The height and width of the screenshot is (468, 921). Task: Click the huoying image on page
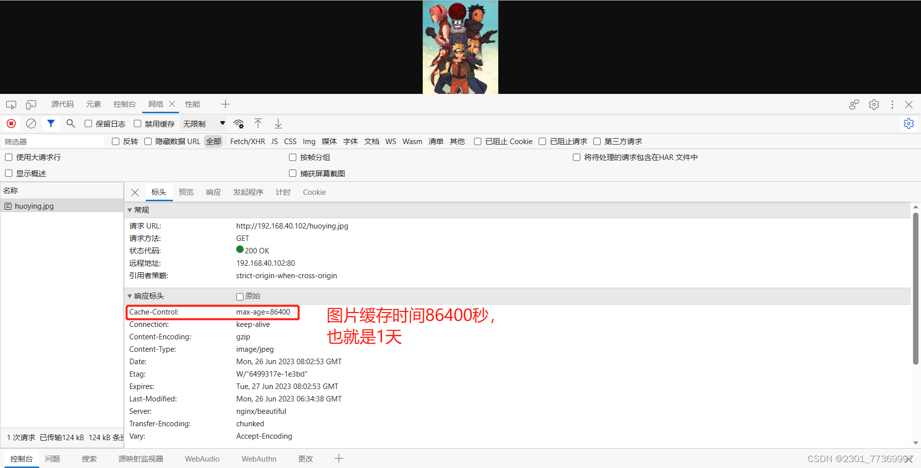click(460, 47)
